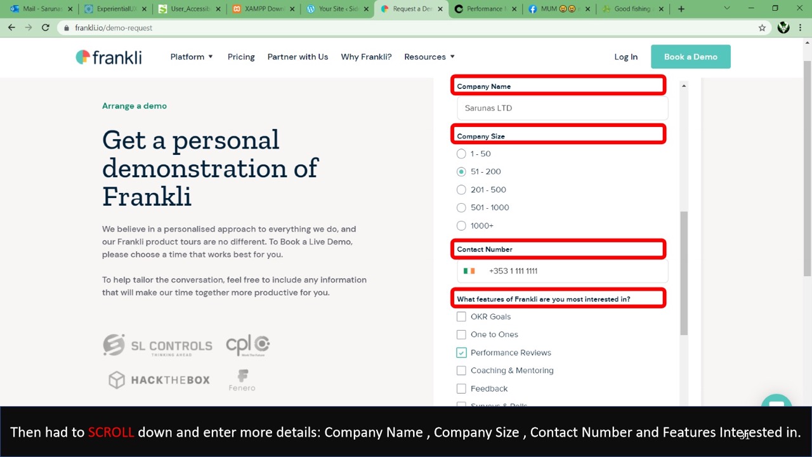Click the SL Controls logo
Screen dimensions: 812x457
tap(157, 345)
